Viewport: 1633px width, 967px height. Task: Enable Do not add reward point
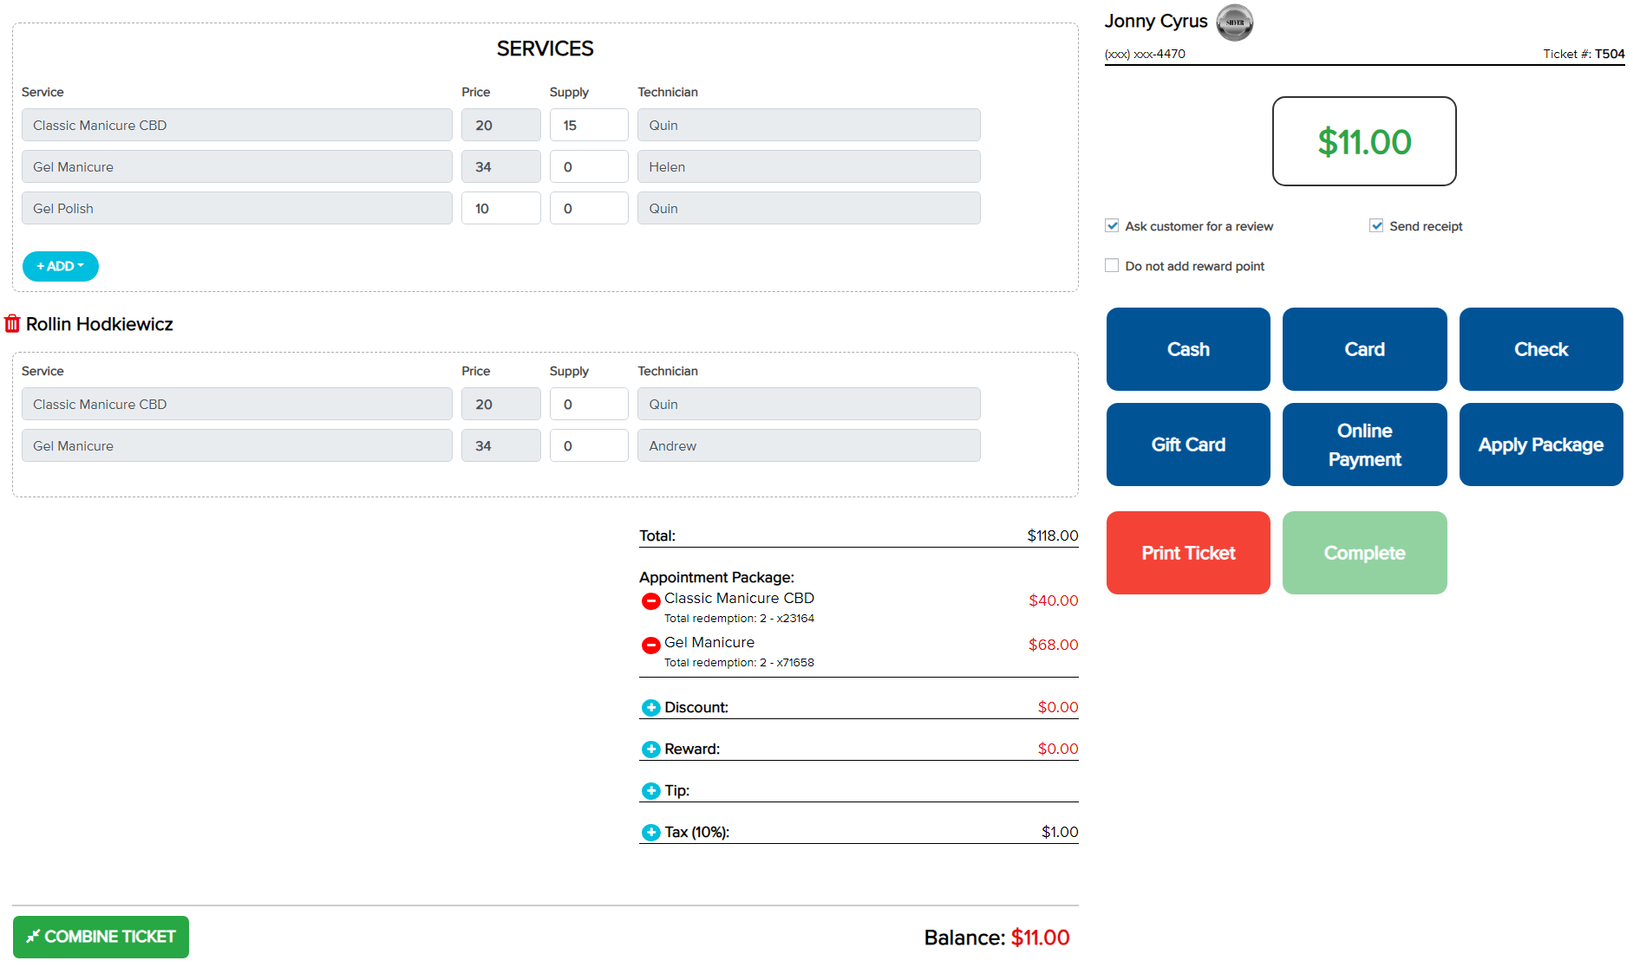[x=1112, y=266]
